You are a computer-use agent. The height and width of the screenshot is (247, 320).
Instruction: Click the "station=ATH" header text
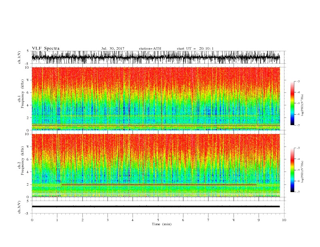(150, 48)
